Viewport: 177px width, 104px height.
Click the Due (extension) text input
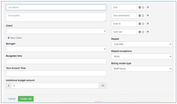click(x=124, y=16)
